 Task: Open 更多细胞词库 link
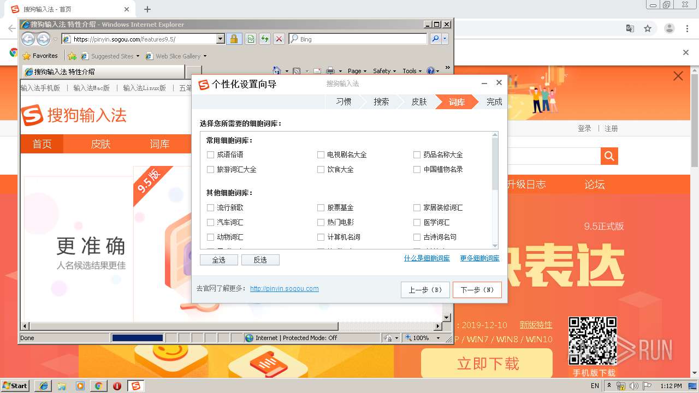(x=479, y=258)
